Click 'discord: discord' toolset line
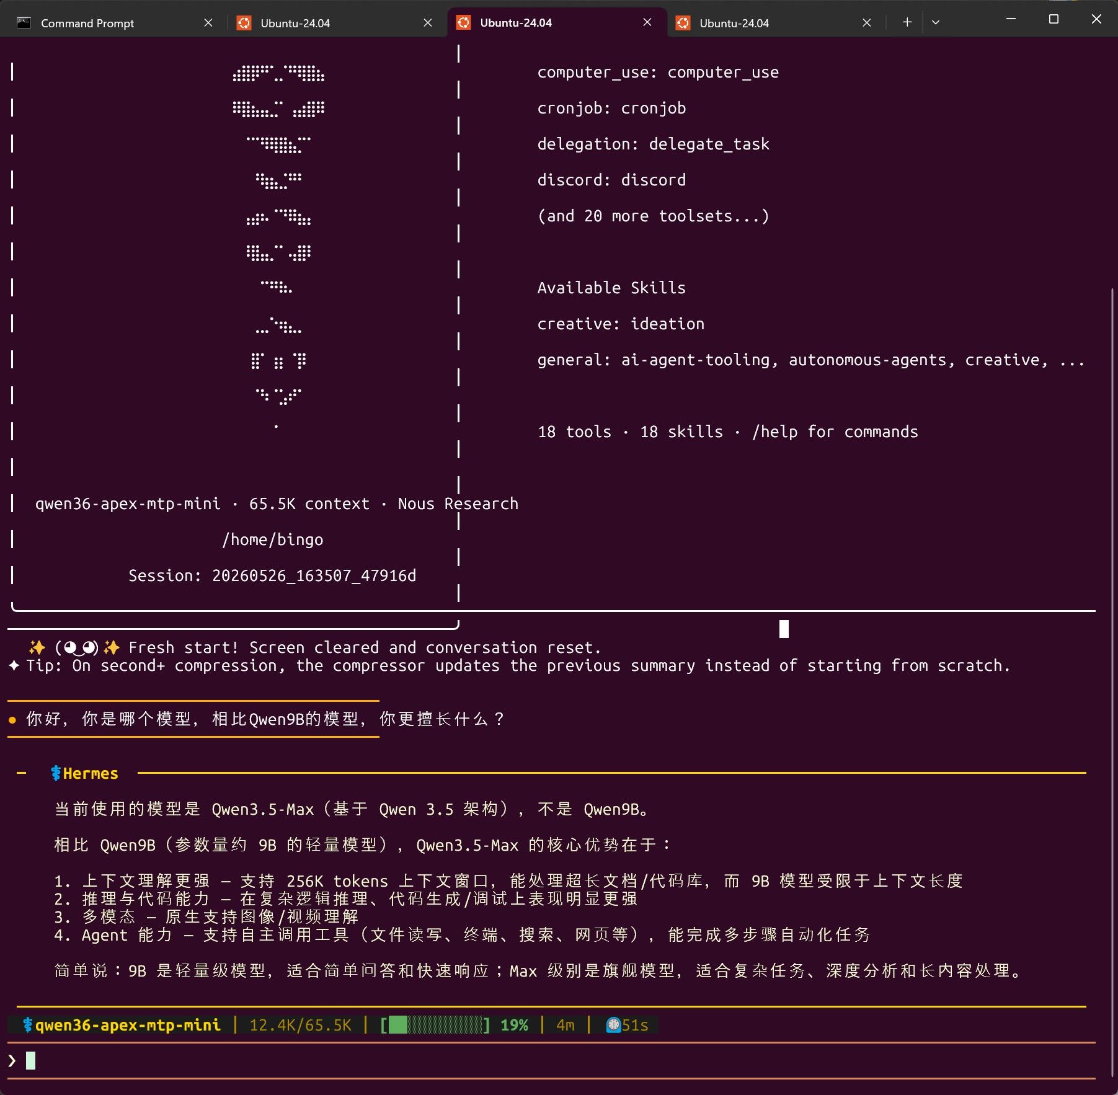1118x1095 pixels. [x=611, y=180]
